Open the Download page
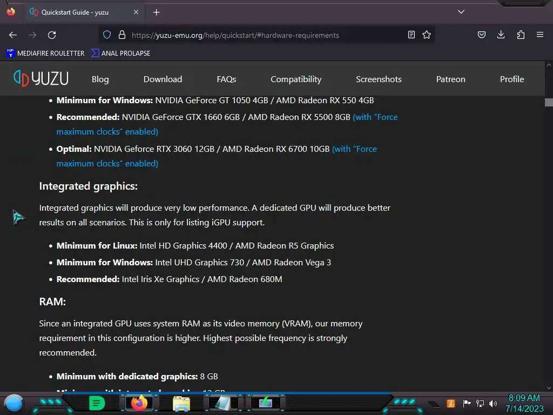This screenshot has width=553, height=415. tap(163, 79)
